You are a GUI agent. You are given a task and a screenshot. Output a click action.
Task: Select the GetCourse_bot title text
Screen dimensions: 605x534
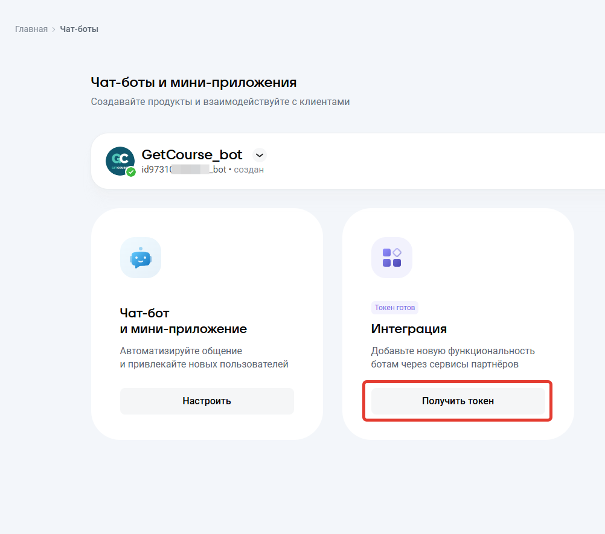(x=191, y=154)
